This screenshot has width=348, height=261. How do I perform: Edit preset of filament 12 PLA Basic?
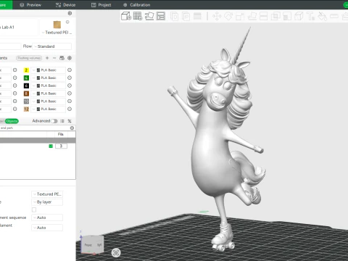tap(70, 109)
